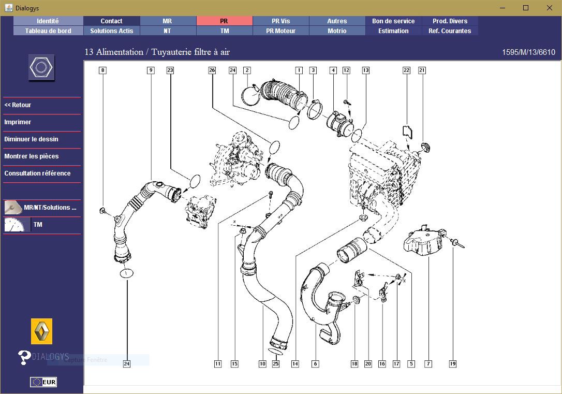
Task: Select part callout 26
Action: tap(212, 70)
